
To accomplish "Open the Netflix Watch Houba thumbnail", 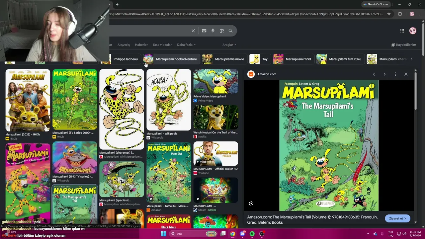I will click(x=216, y=117).
